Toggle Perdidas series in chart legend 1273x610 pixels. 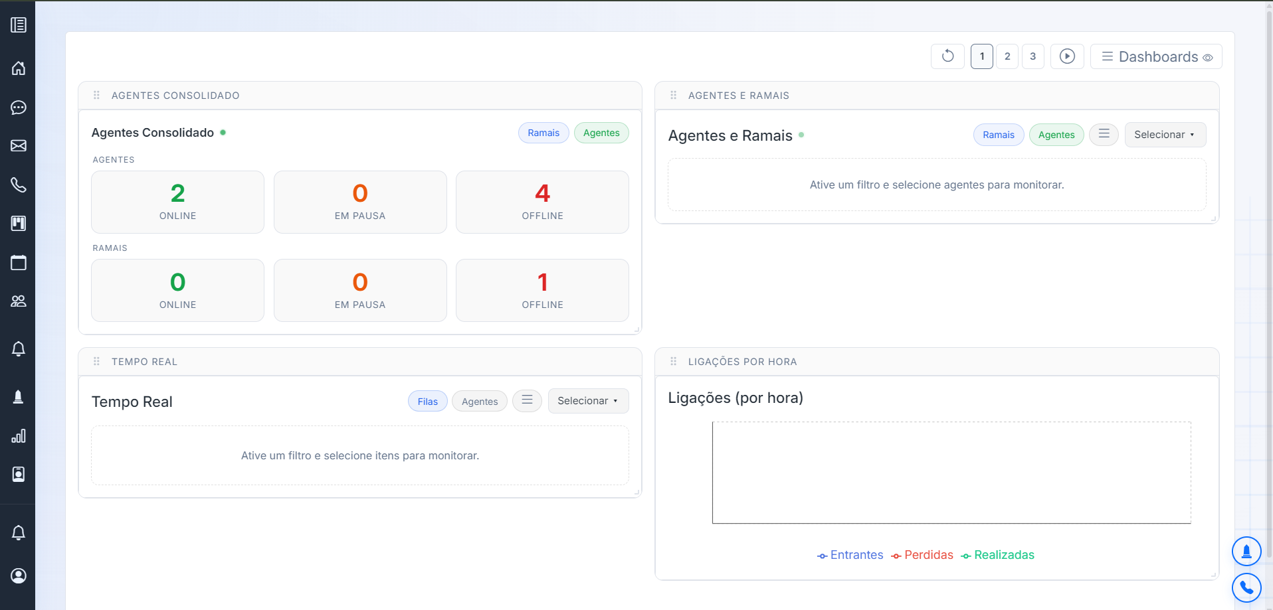tap(922, 555)
